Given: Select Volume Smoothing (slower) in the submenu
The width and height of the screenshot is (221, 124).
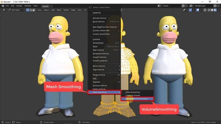Looking at the screenshot, I should (137, 99).
